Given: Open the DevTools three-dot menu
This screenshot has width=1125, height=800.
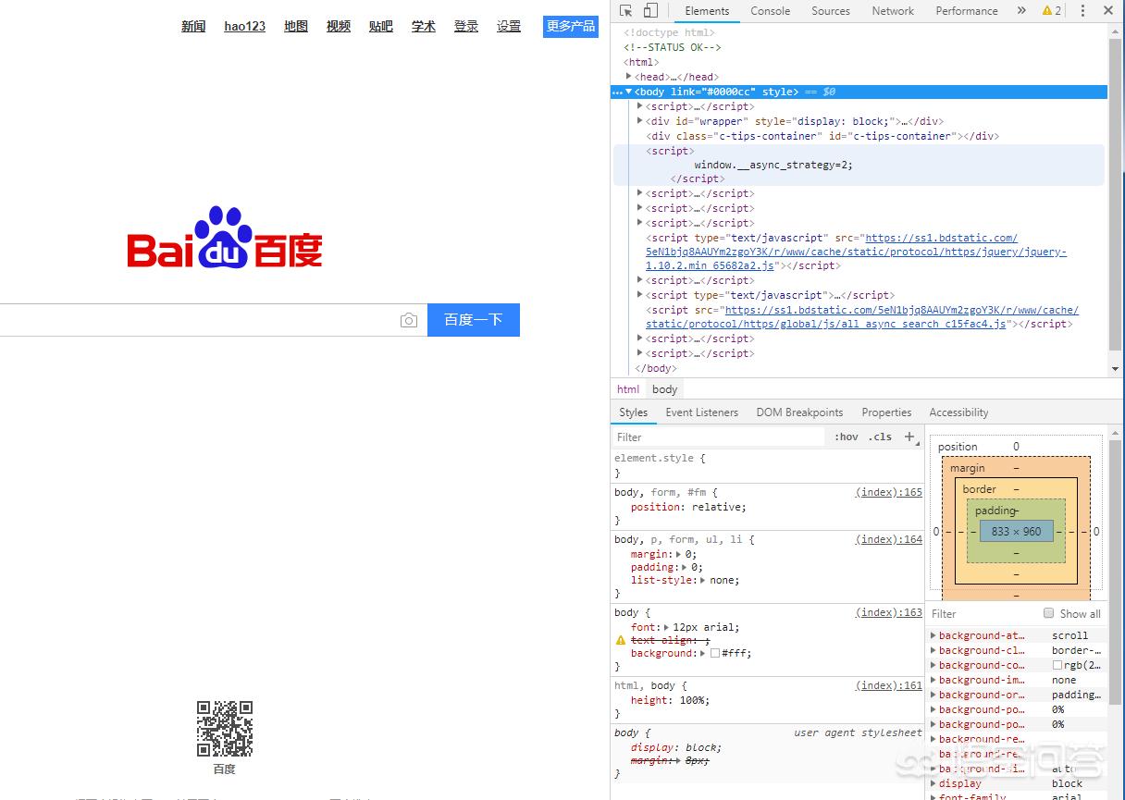Looking at the screenshot, I should pos(1082,11).
